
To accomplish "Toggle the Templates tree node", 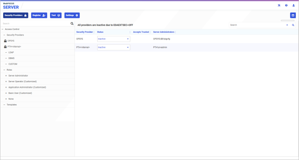I will [x=4, y=105].
